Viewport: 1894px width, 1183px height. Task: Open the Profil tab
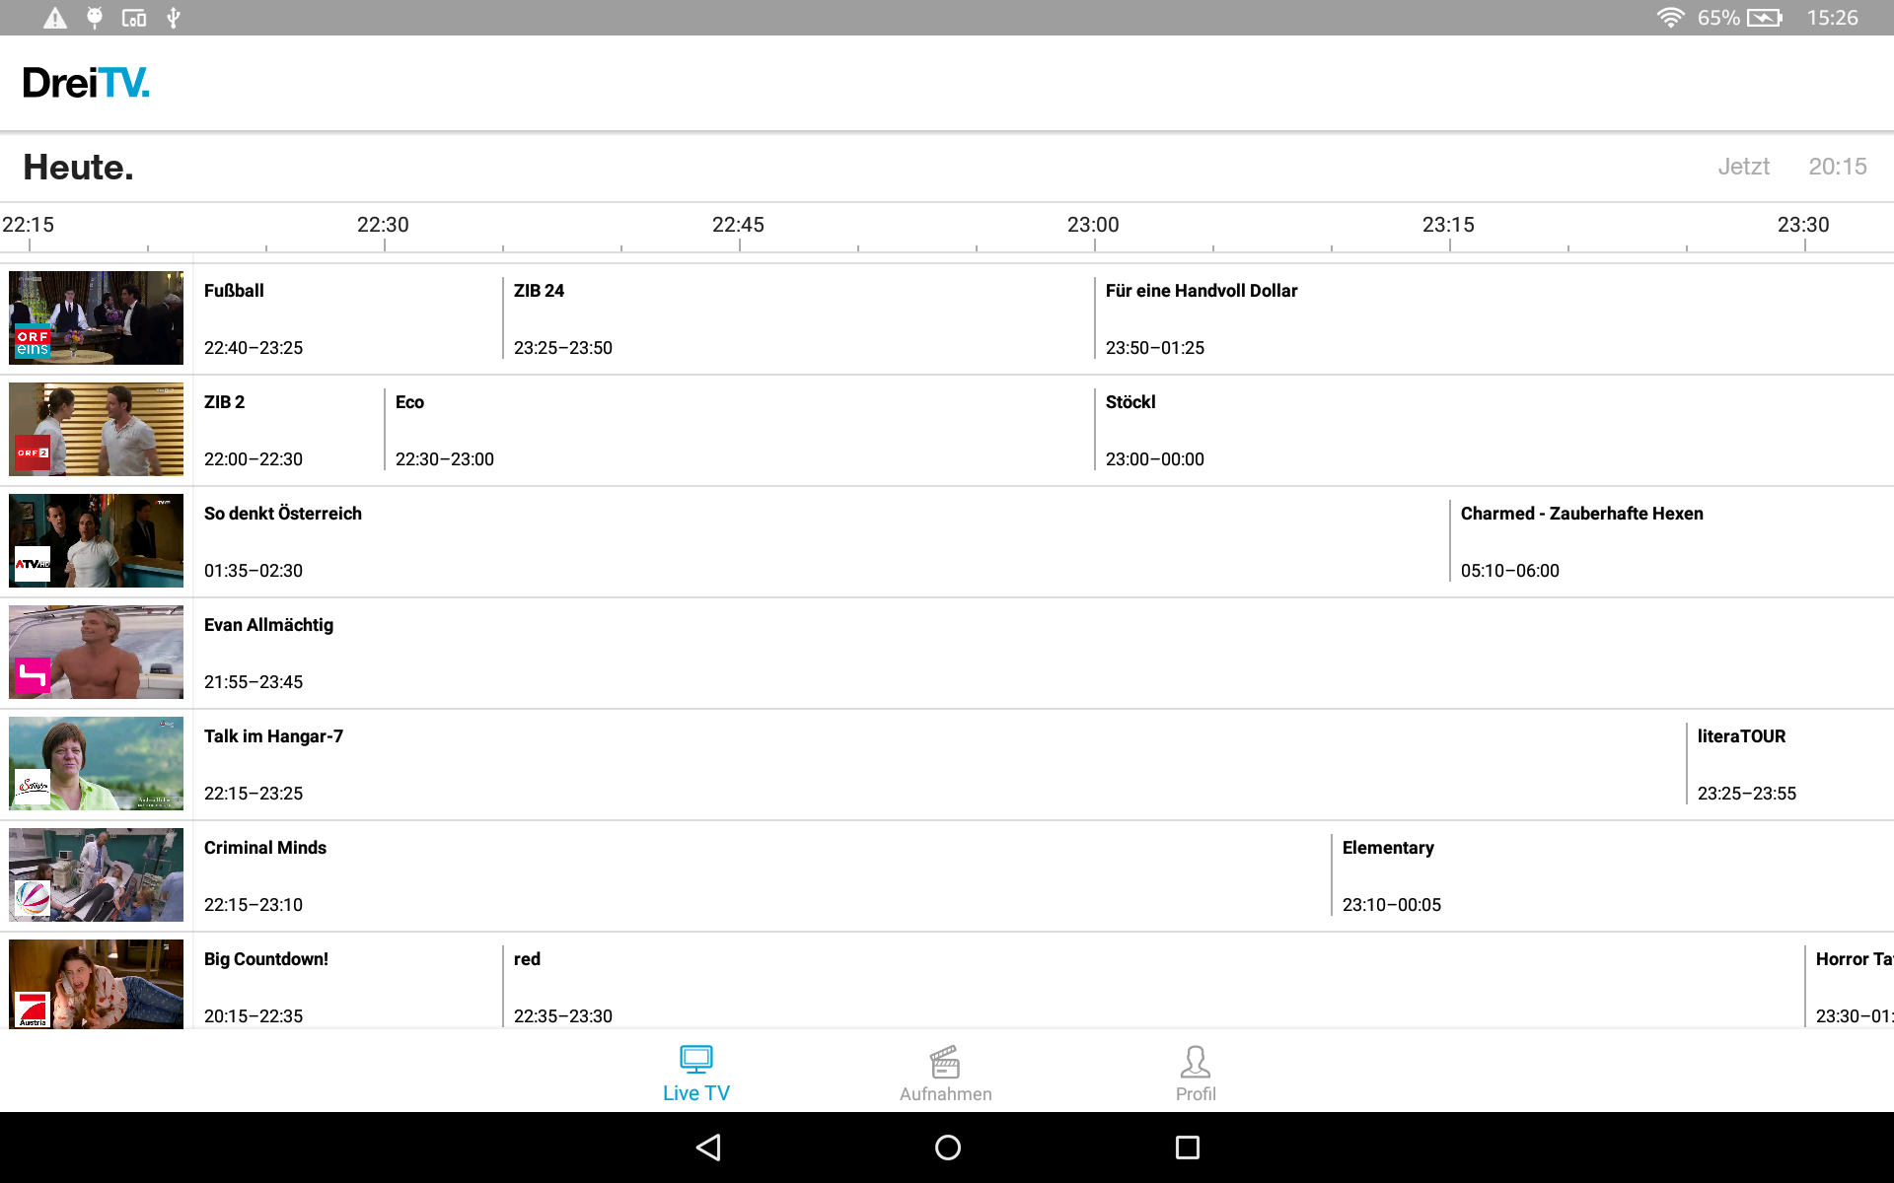(x=1195, y=1073)
